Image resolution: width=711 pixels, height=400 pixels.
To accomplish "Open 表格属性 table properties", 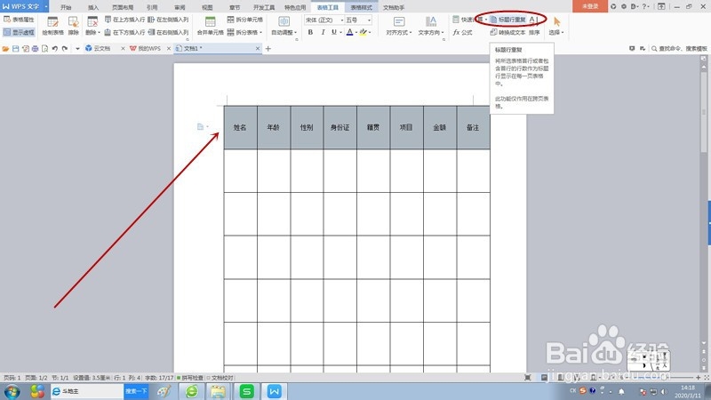I will point(19,20).
